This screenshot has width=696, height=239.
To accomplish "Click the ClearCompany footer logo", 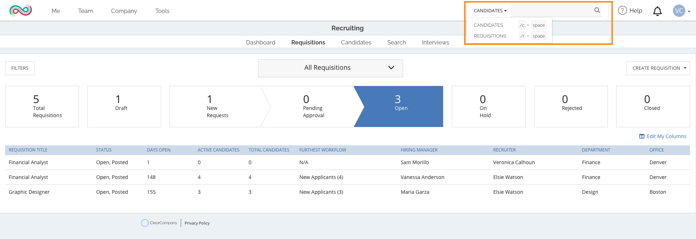I will [x=159, y=223].
